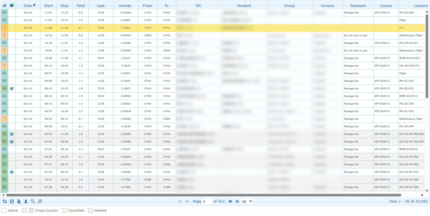This screenshot has width=430, height=216.
Task: Click the blue help icon in table header
Action: click(x=4, y=5)
